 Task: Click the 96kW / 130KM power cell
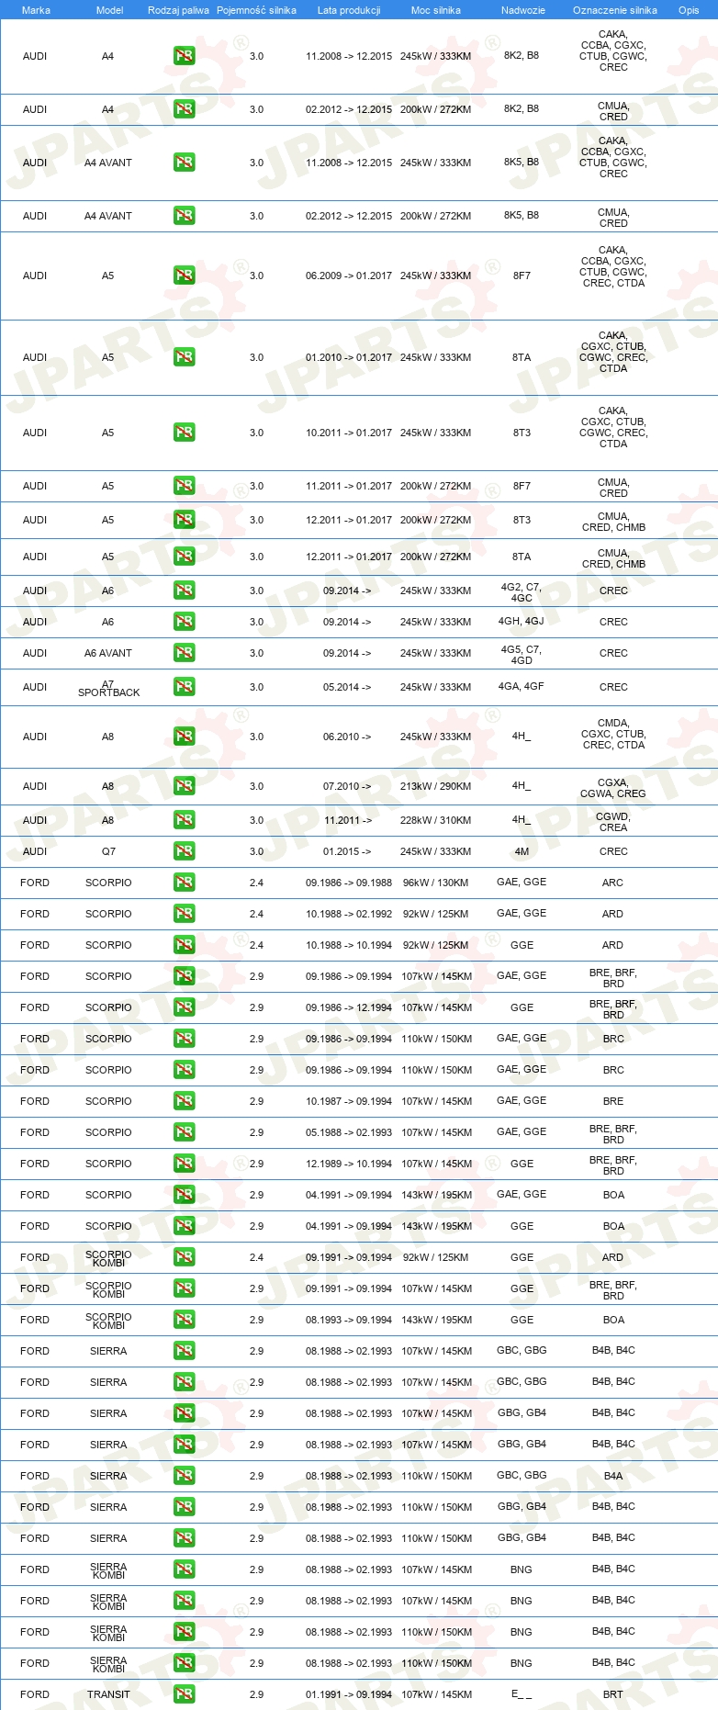(436, 883)
